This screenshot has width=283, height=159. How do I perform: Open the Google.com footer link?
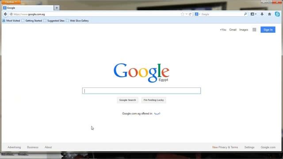pyautogui.click(x=268, y=147)
